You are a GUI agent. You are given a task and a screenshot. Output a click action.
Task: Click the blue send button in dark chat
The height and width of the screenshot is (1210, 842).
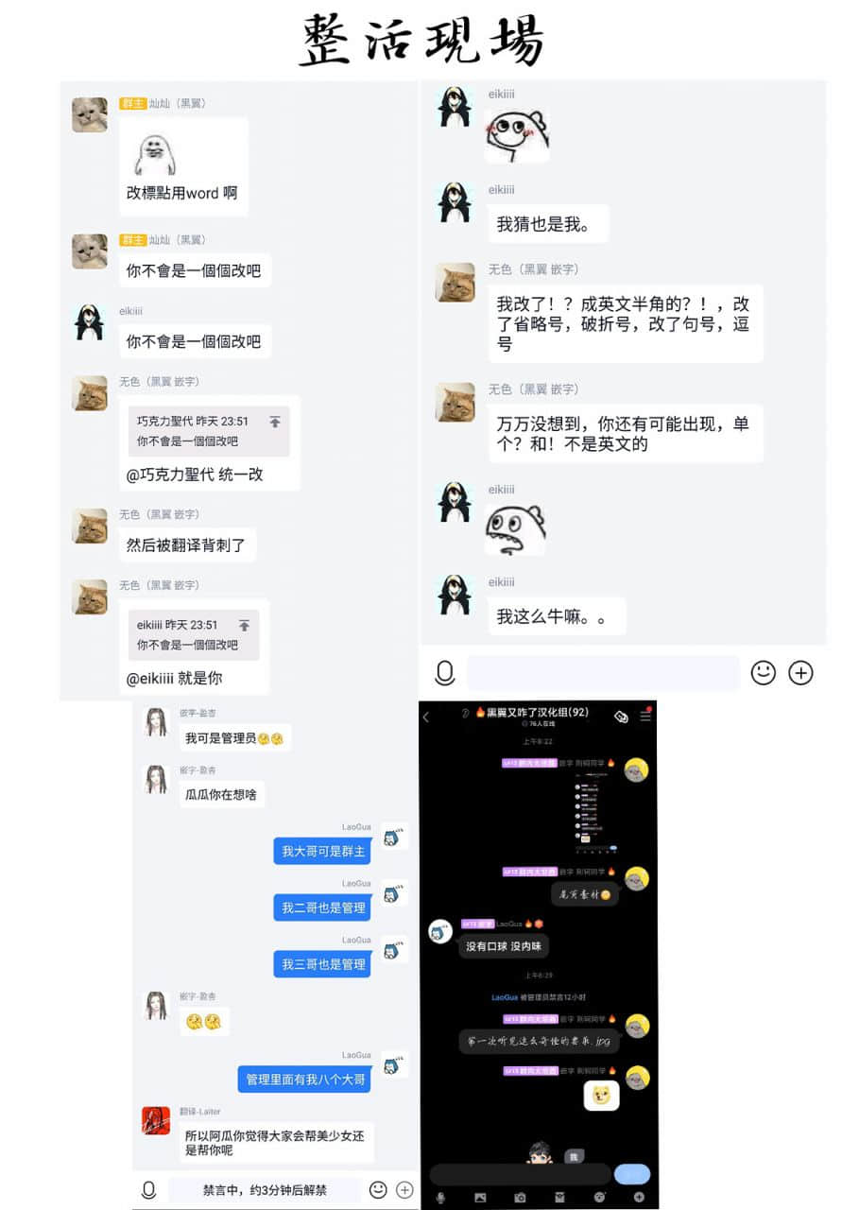tap(632, 1174)
